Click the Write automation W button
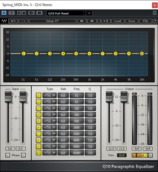 point(24,13)
